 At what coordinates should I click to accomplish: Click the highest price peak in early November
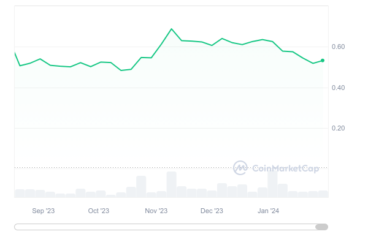click(171, 29)
